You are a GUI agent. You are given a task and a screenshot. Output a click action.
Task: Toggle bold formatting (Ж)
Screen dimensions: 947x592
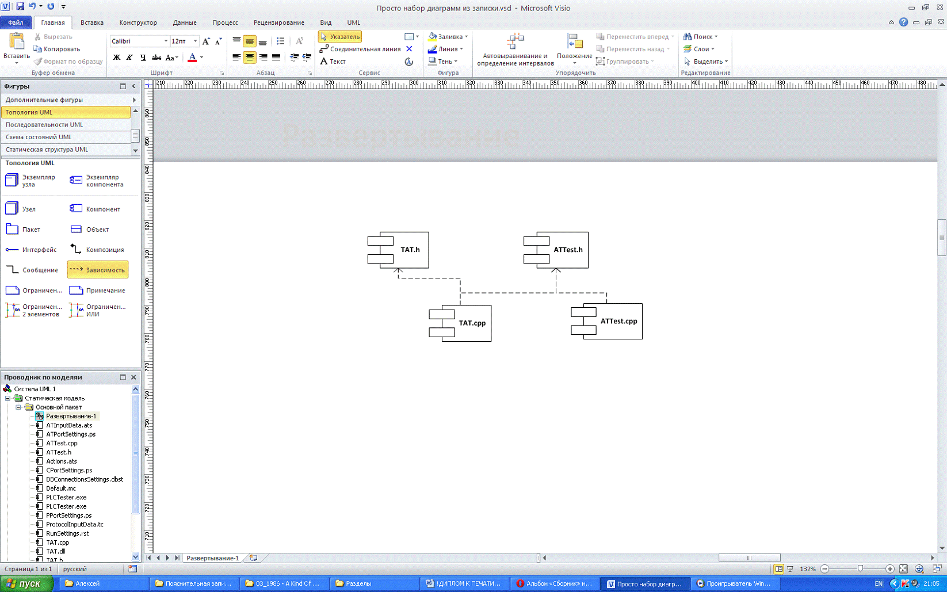pyautogui.click(x=117, y=58)
